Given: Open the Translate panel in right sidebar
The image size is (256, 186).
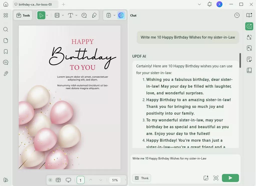Looking at the screenshot, I should click(x=249, y=37).
